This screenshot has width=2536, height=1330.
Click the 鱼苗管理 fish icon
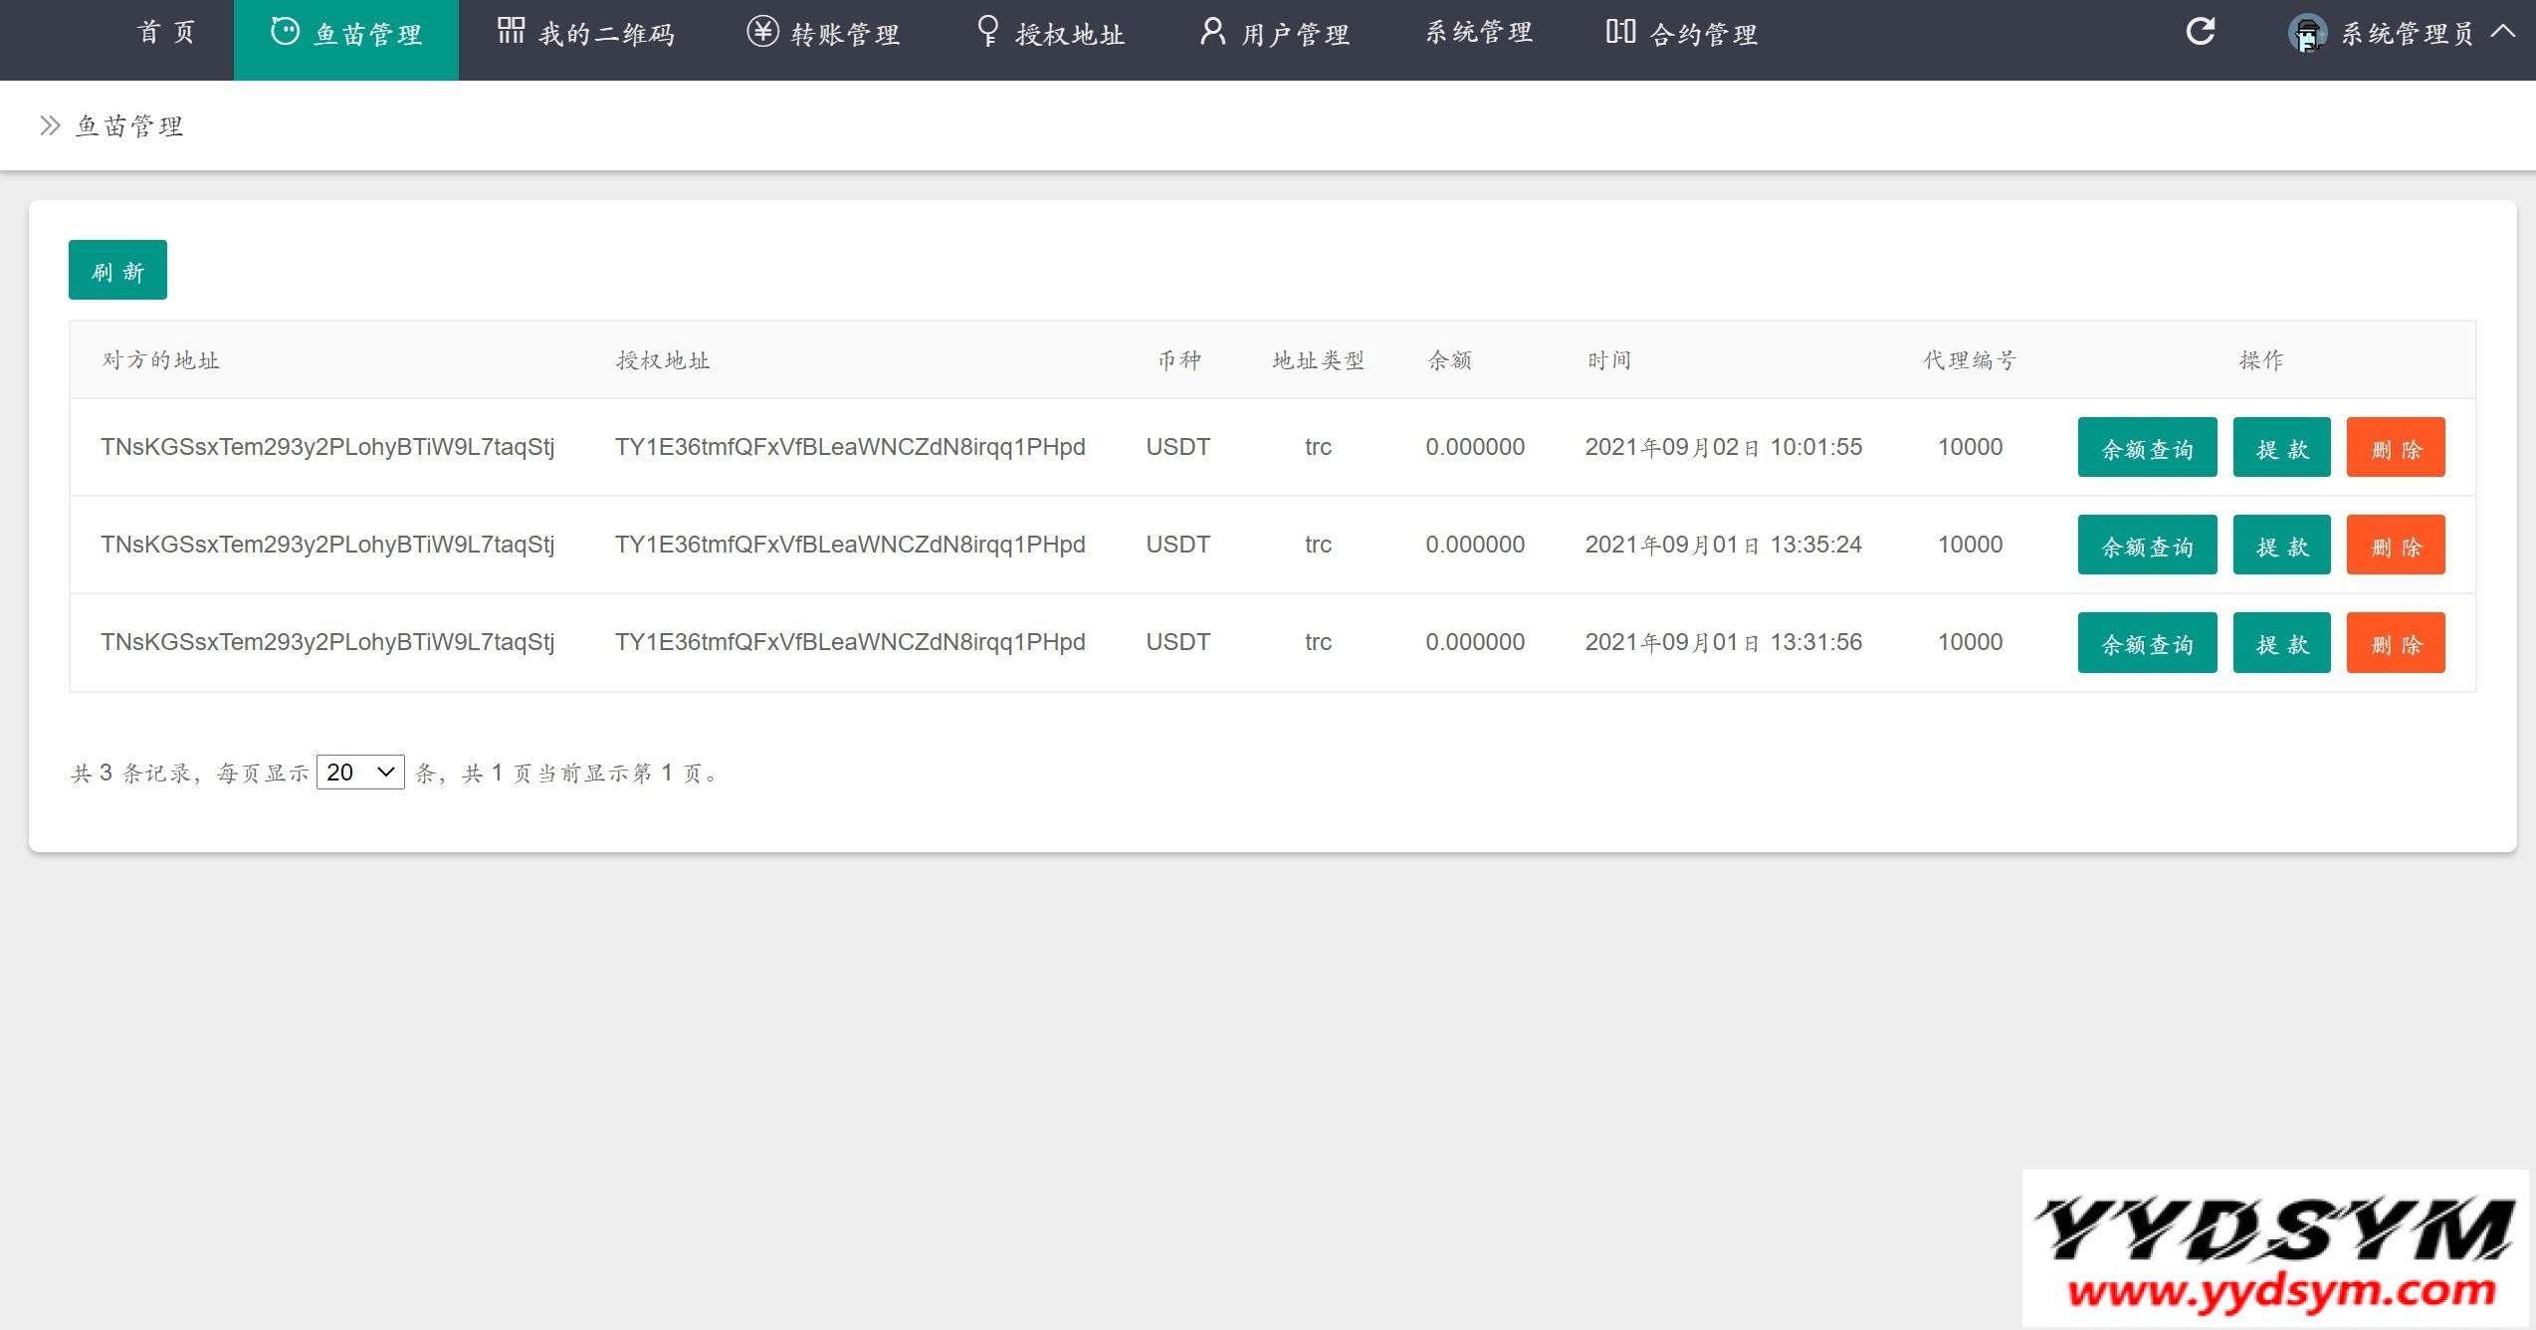point(285,32)
